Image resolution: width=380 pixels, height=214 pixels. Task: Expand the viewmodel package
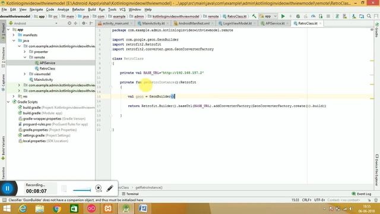click(x=25, y=74)
